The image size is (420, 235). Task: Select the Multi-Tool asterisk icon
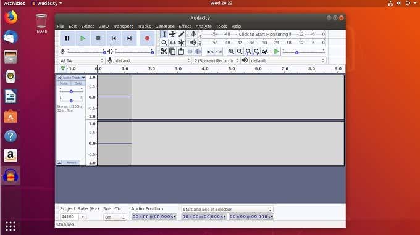[x=182, y=43]
